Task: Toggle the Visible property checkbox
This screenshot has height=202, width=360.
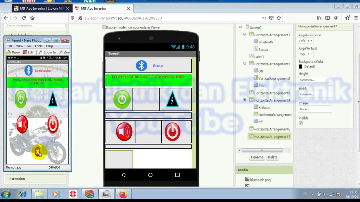Action: tap(301, 123)
